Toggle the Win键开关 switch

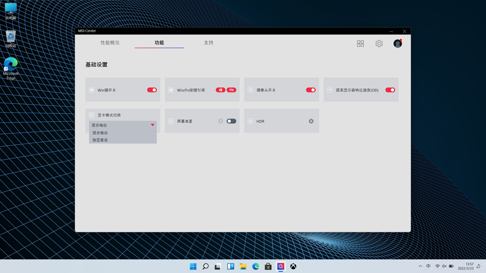152,90
